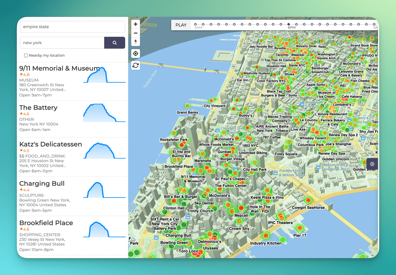The width and height of the screenshot is (396, 275).
Task: Click the Toro Loco map label
Action: [189, 251]
